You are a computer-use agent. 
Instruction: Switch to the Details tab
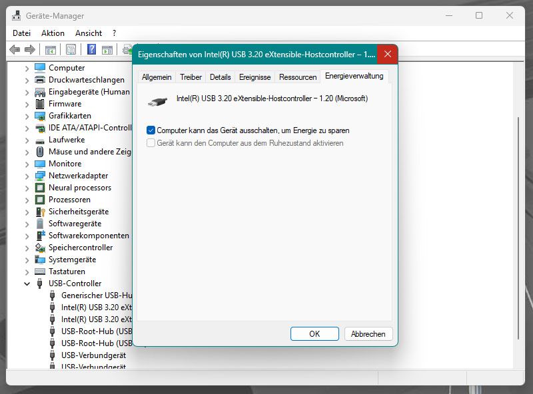click(220, 77)
